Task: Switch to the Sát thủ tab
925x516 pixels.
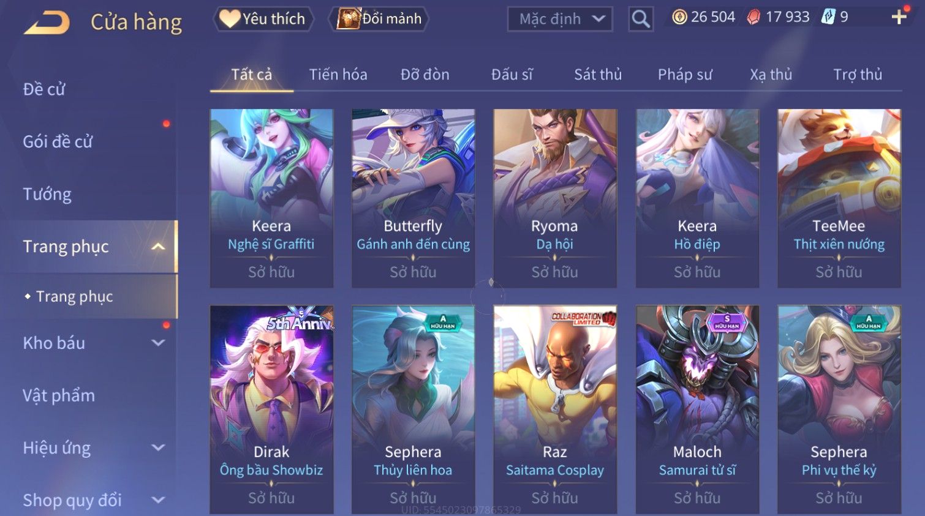Action: [x=598, y=75]
